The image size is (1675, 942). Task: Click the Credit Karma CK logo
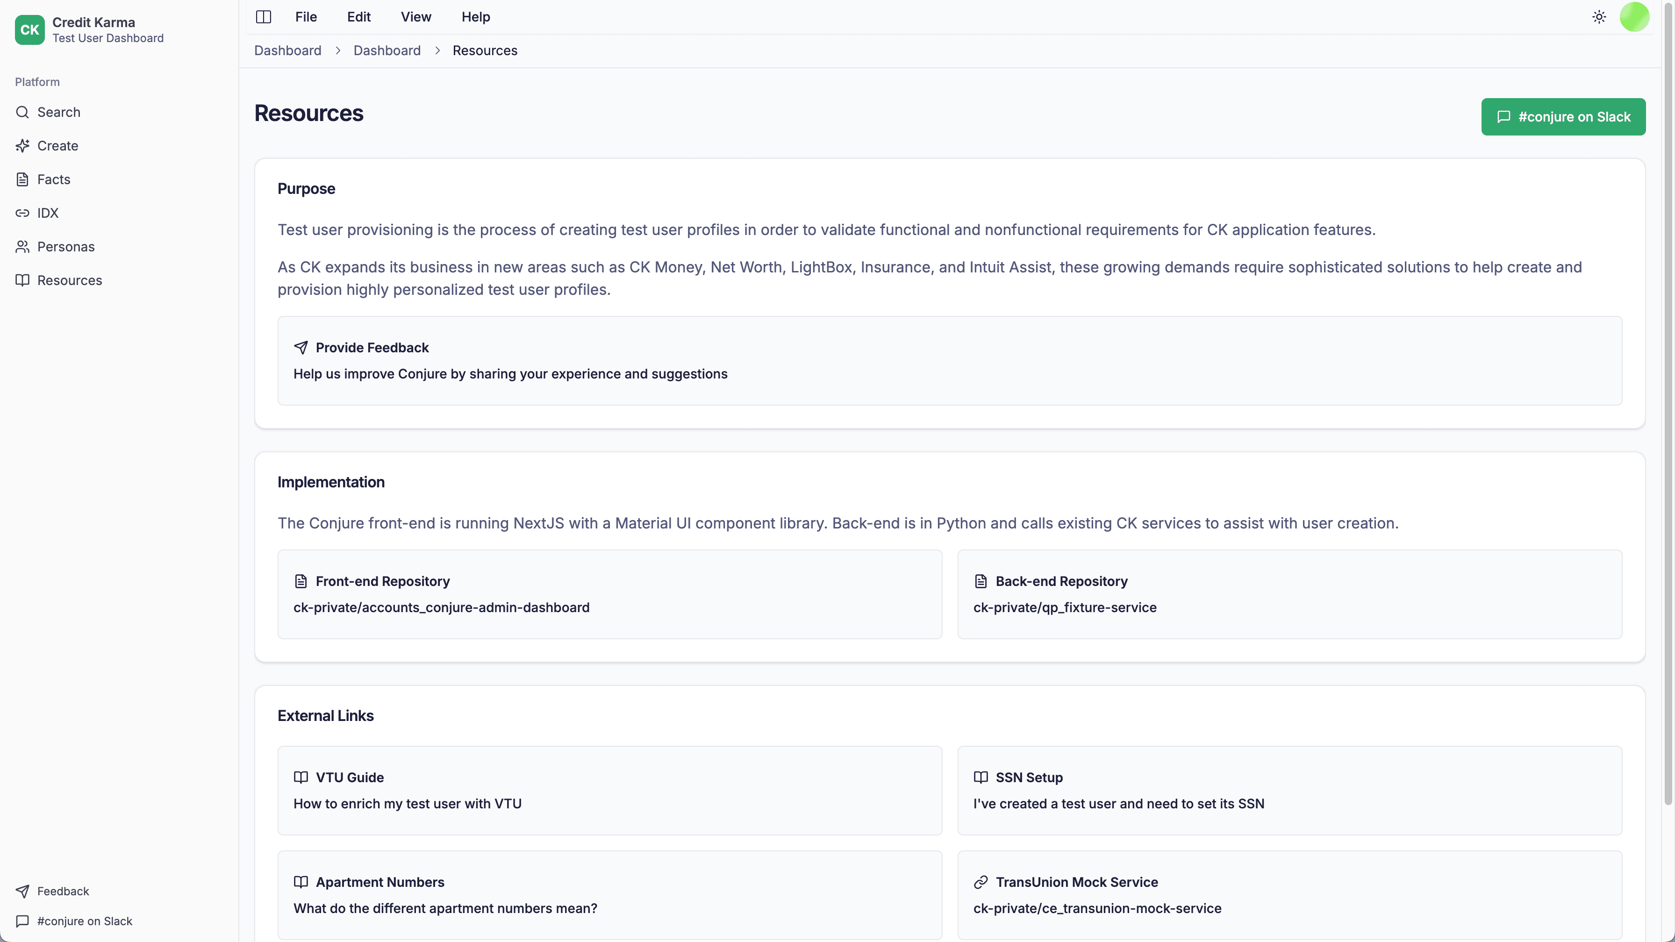[29, 29]
